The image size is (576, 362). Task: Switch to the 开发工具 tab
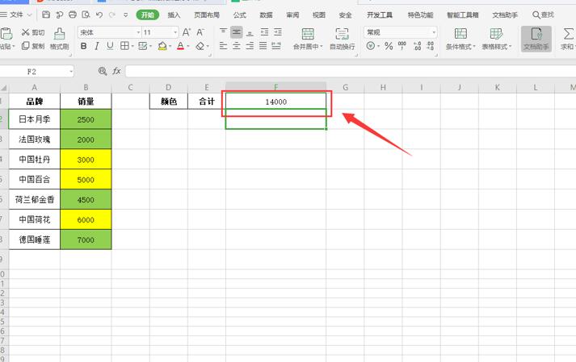tap(380, 15)
